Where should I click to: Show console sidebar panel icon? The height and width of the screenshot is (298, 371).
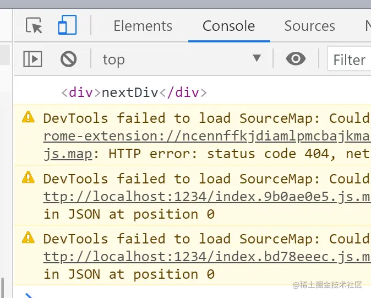click(x=32, y=59)
